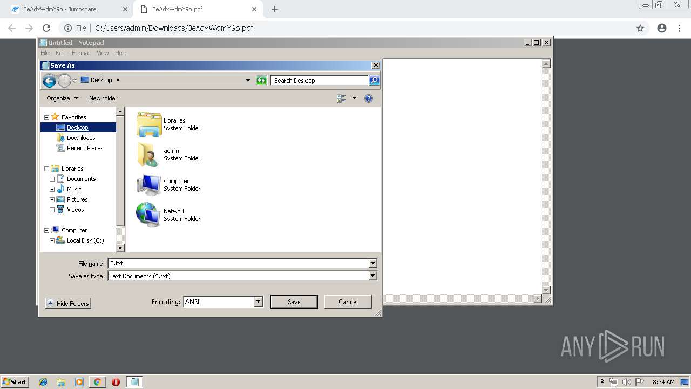Select Videos library in navigation tree
The height and width of the screenshot is (389, 691).
[x=76, y=210]
